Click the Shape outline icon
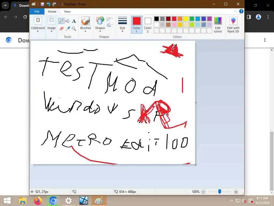 [109, 19]
